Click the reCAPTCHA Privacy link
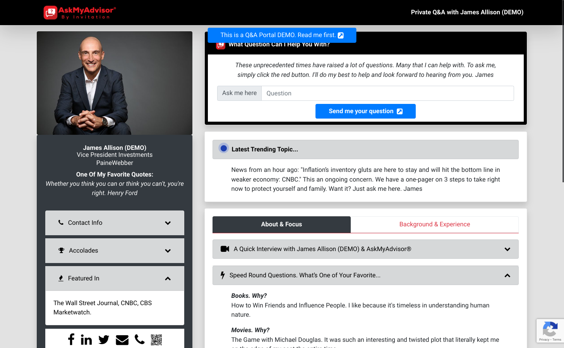This screenshot has height=348, width=564. point(544,340)
